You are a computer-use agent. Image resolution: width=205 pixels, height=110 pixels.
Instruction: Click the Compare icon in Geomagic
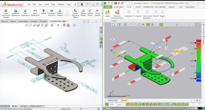tap(138, 12)
